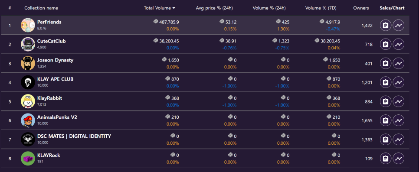Viewport: 419px width, 172px height.
Task: View chart icon for KLAYRock
Action: 399,159
